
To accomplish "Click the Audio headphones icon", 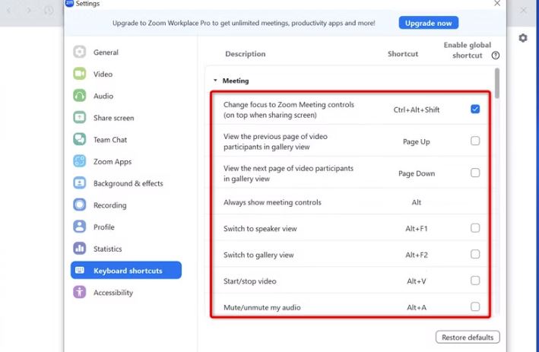I will coord(79,96).
